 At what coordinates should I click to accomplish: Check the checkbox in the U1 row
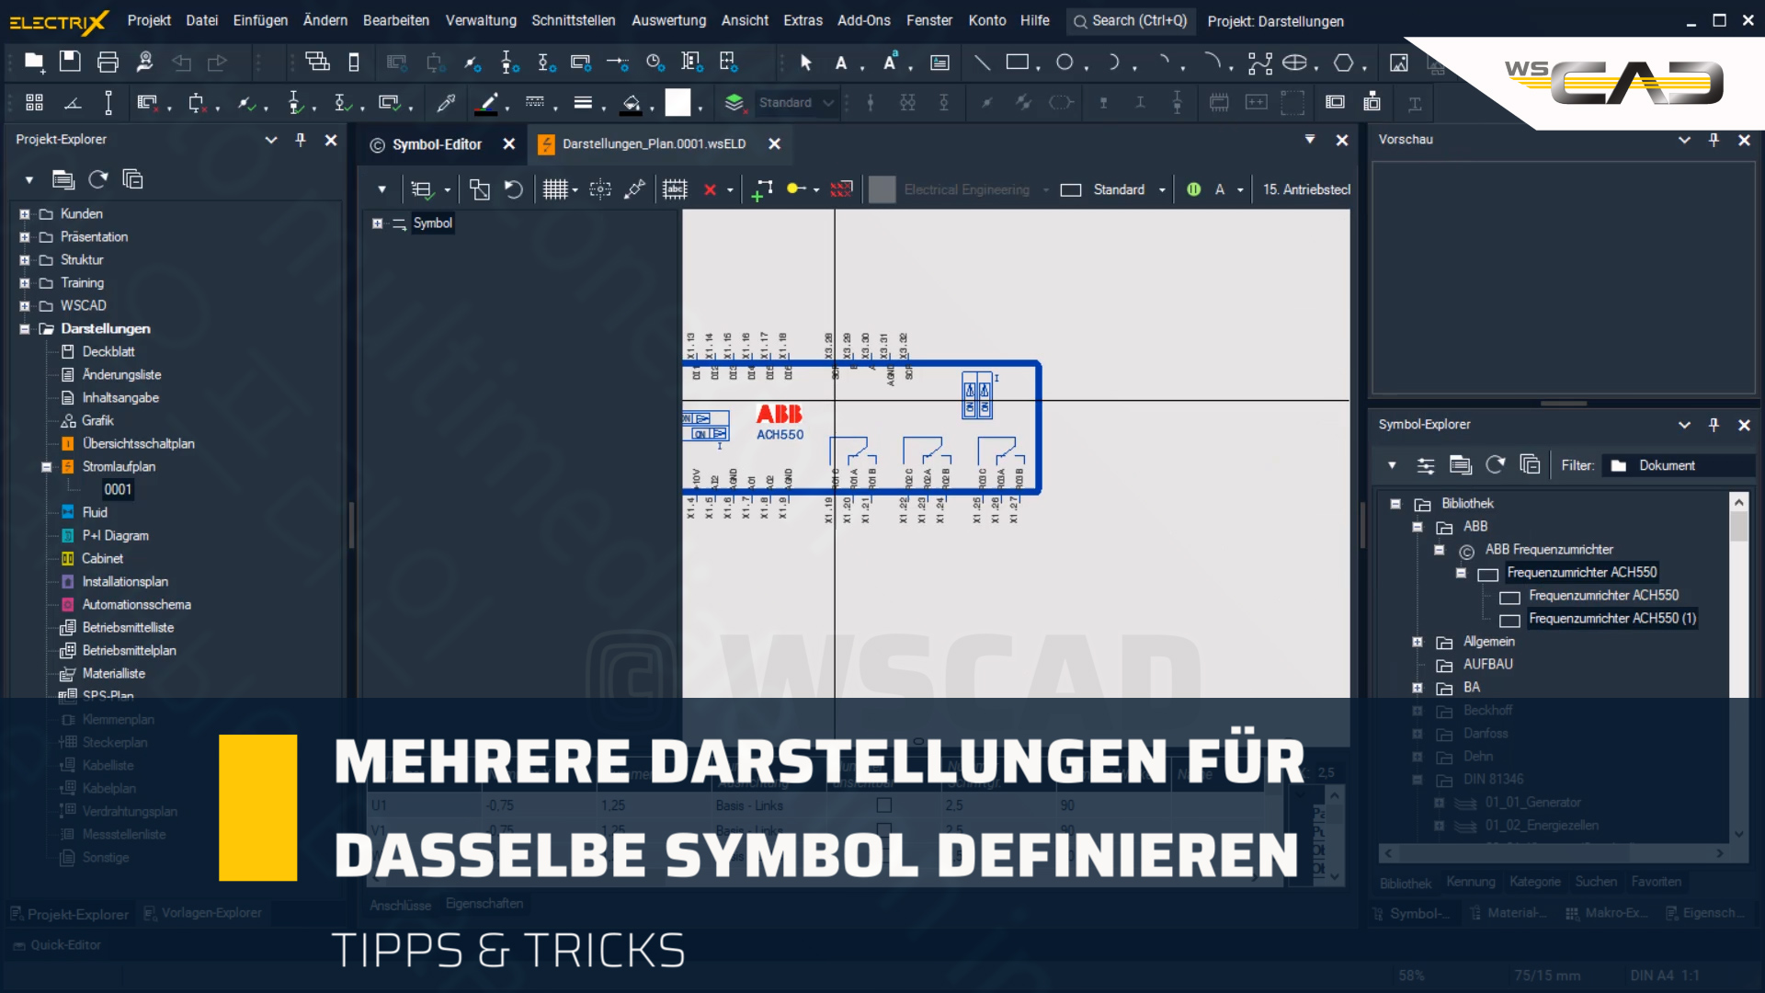pyautogui.click(x=884, y=805)
